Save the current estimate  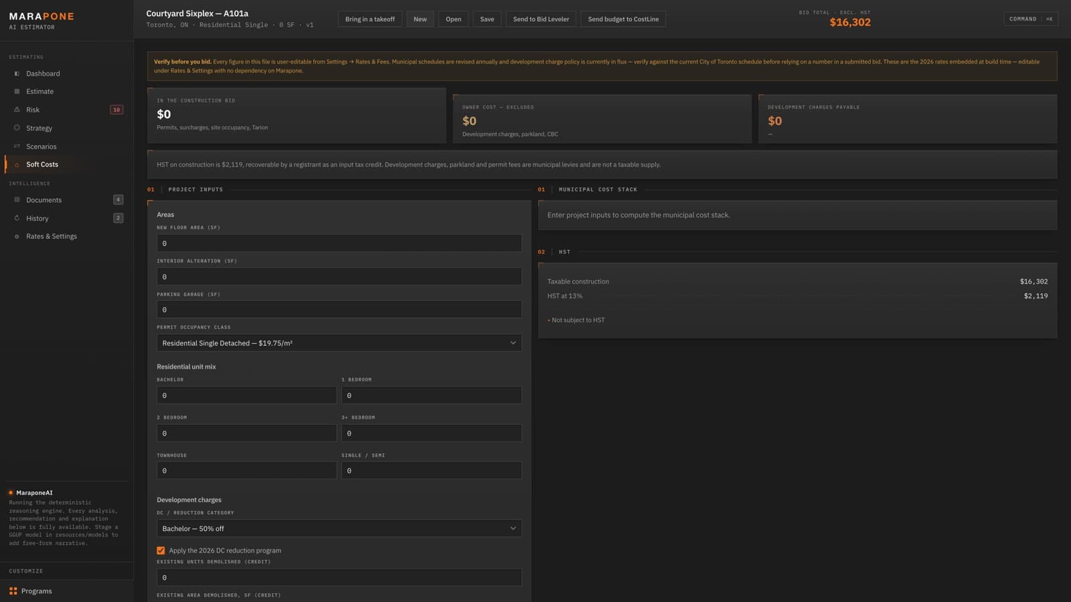[x=487, y=19]
